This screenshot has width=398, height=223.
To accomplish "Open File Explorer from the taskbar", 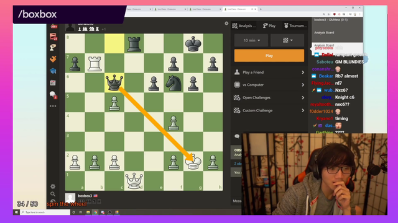I will coord(88,212).
